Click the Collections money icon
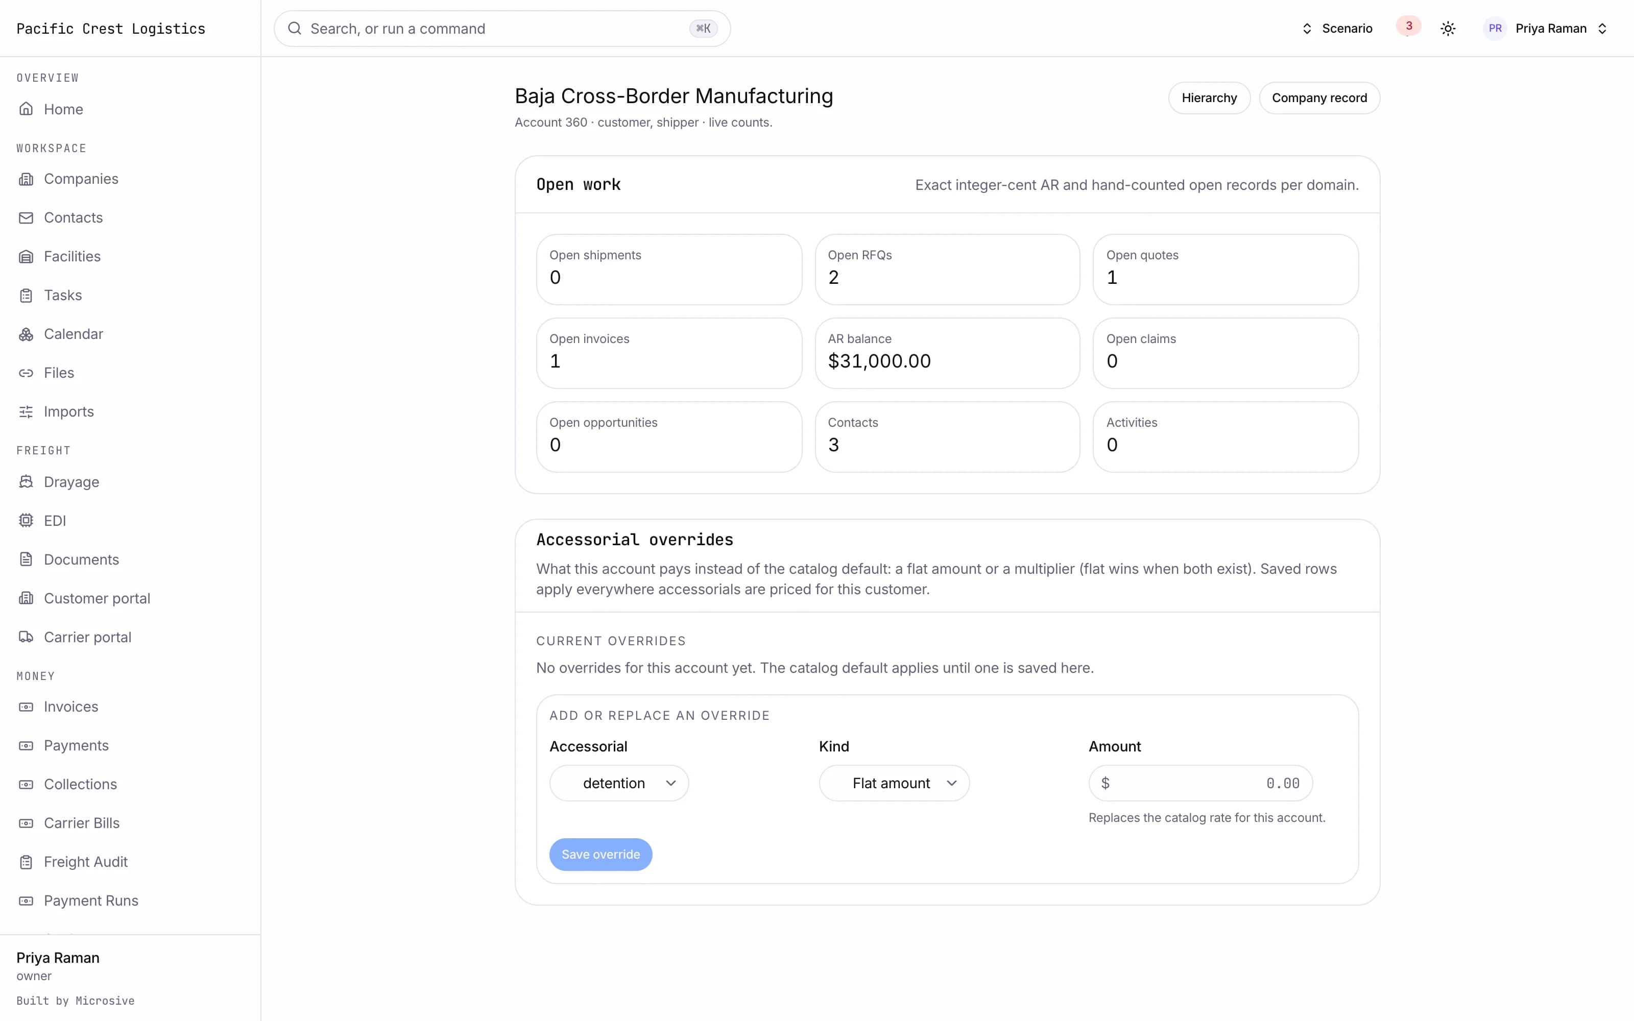This screenshot has height=1021, width=1634. [x=26, y=785]
